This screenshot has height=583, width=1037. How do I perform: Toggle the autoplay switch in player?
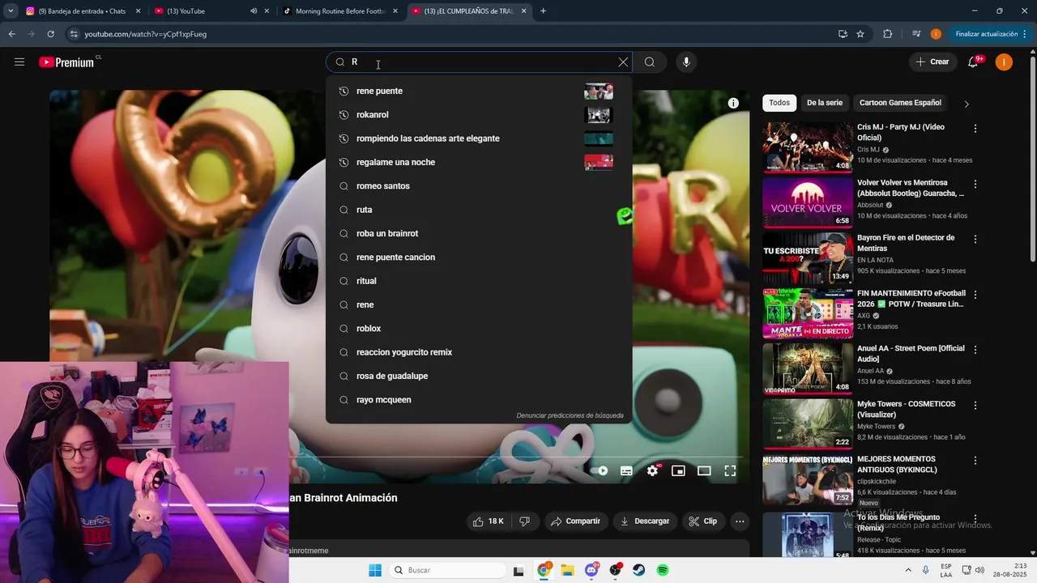(600, 470)
